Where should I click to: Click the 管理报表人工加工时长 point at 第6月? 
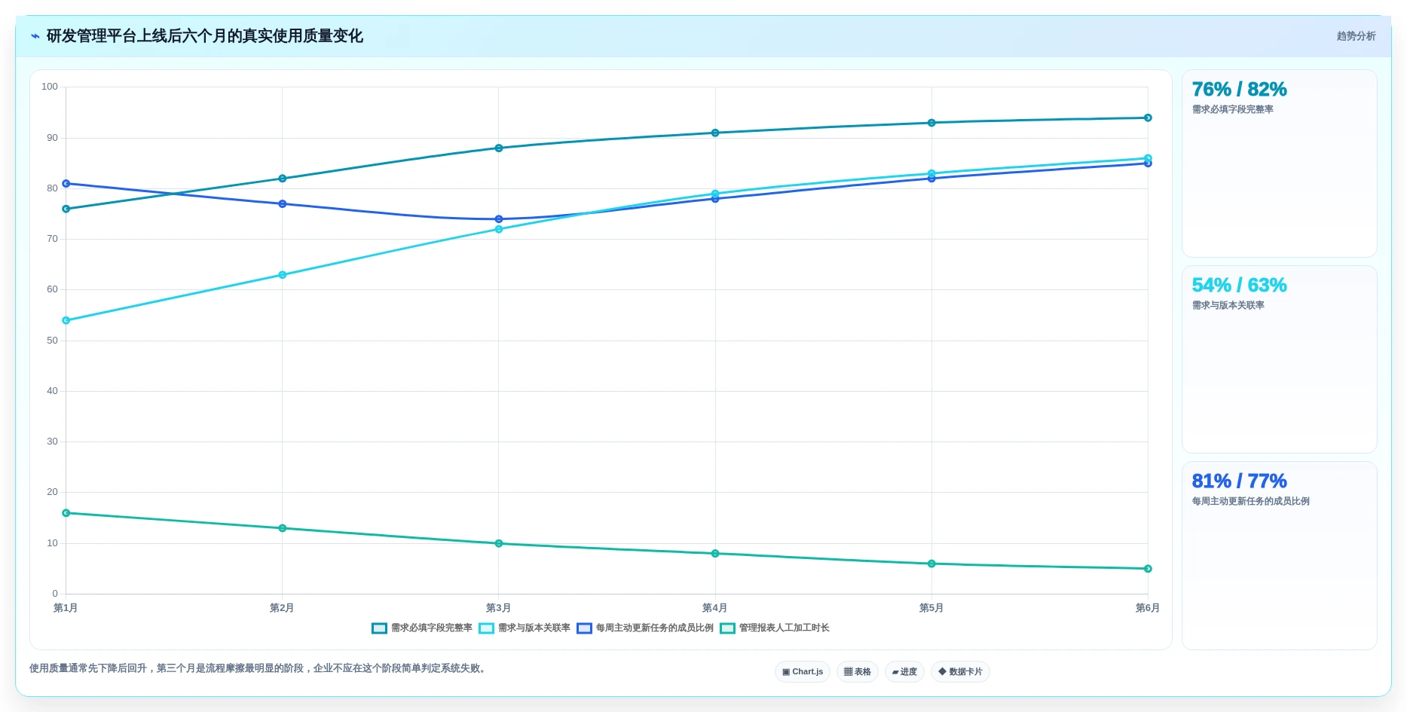pyautogui.click(x=1148, y=569)
